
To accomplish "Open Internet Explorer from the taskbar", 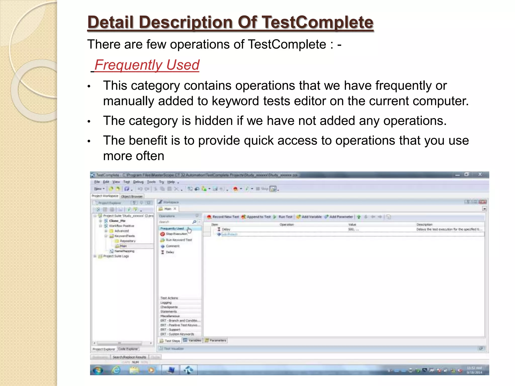I will (116, 370).
